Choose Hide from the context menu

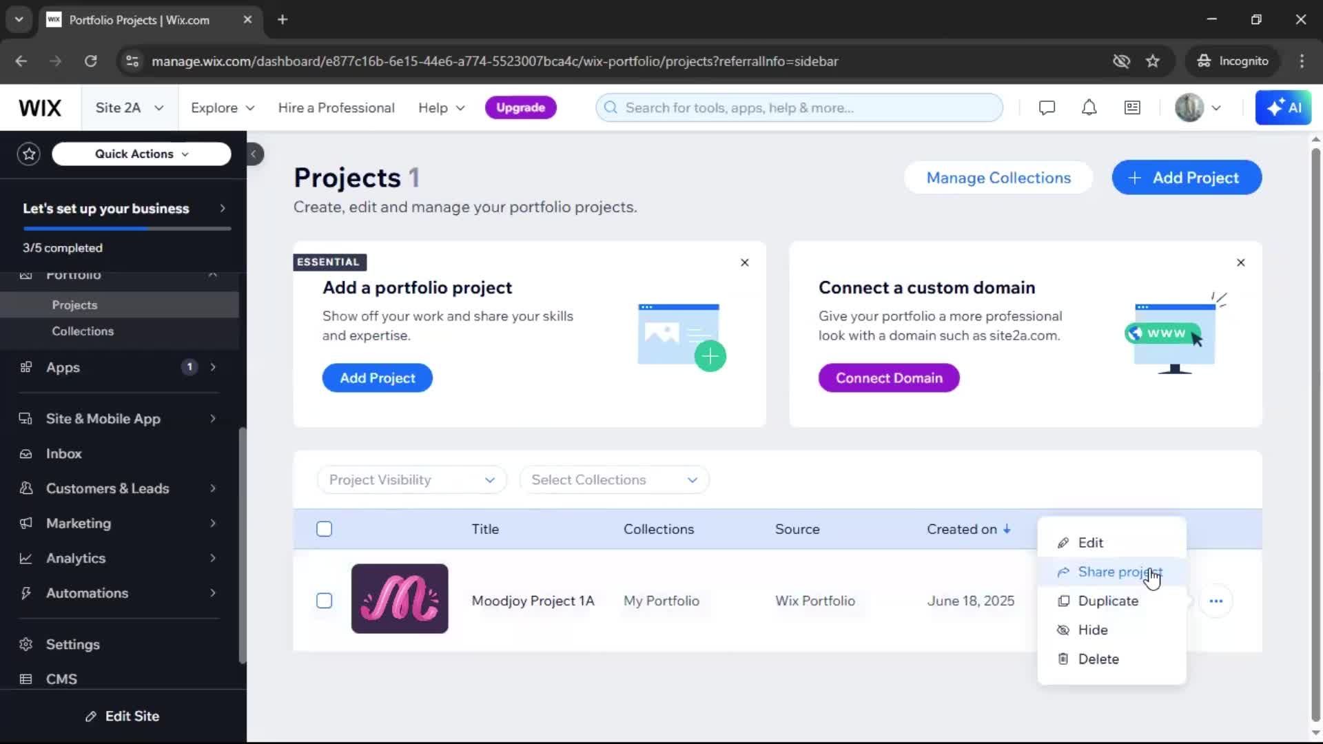click(x=1111, y=630)
